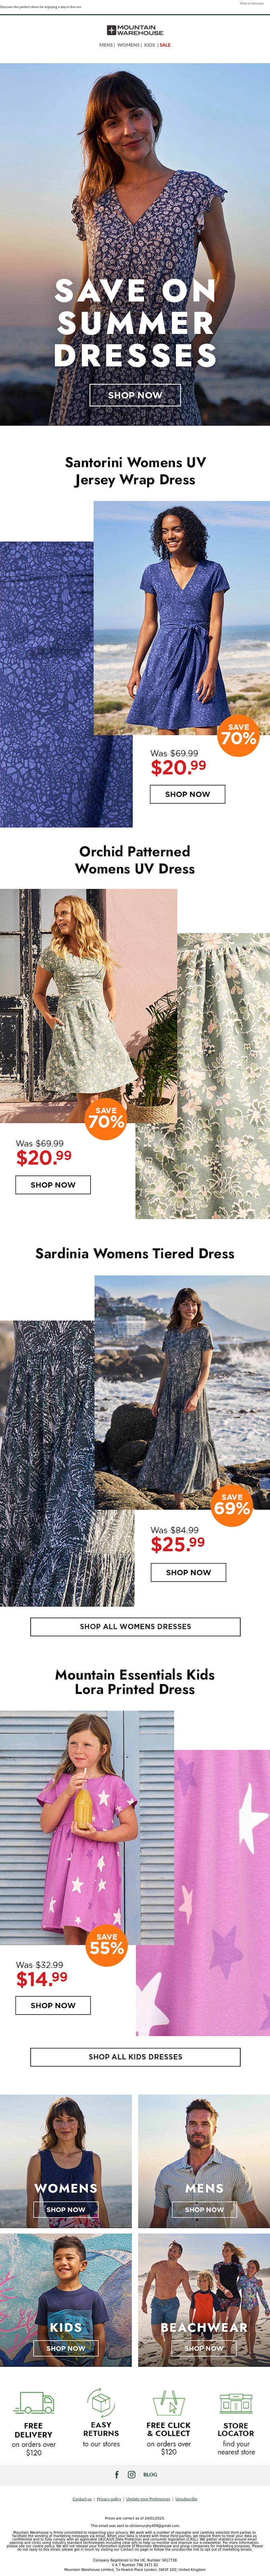Viewport: 270px width, 2576px height.
Task: Open the WOMENS navigation link
Action: tap(128, 45)
